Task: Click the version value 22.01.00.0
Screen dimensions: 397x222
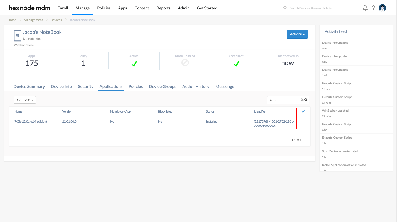Action: tap(69, 121)
